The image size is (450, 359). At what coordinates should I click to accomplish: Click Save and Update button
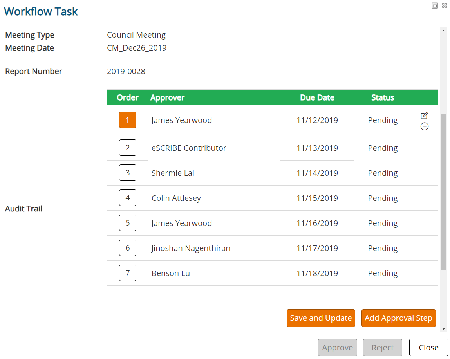pos(321,318)
